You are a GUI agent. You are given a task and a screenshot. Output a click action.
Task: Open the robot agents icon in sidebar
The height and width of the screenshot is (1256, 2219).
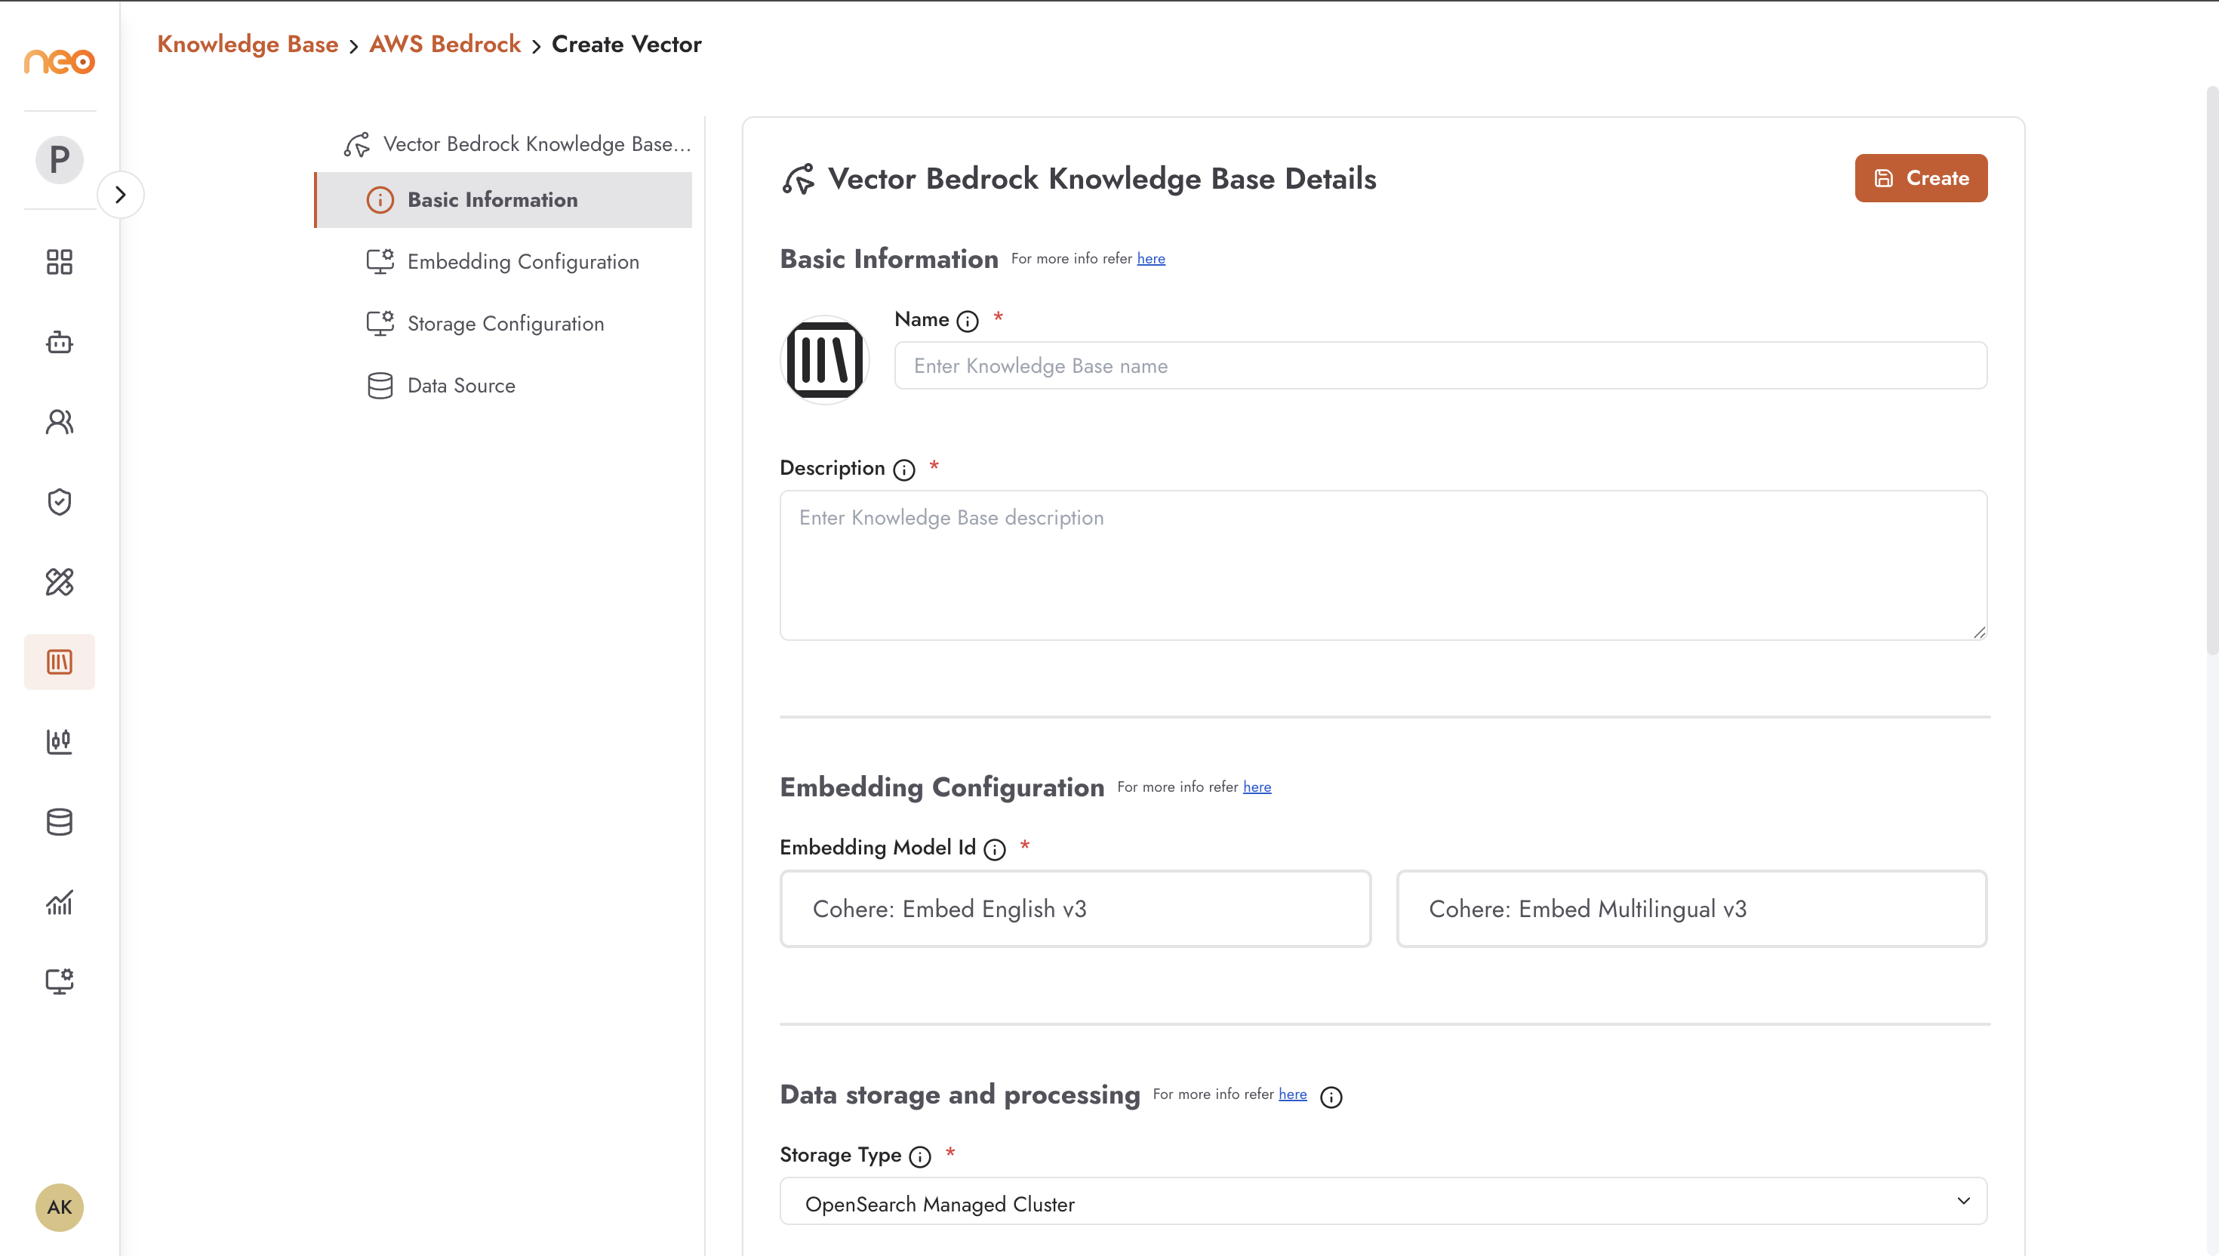click(x=60, y=343)
